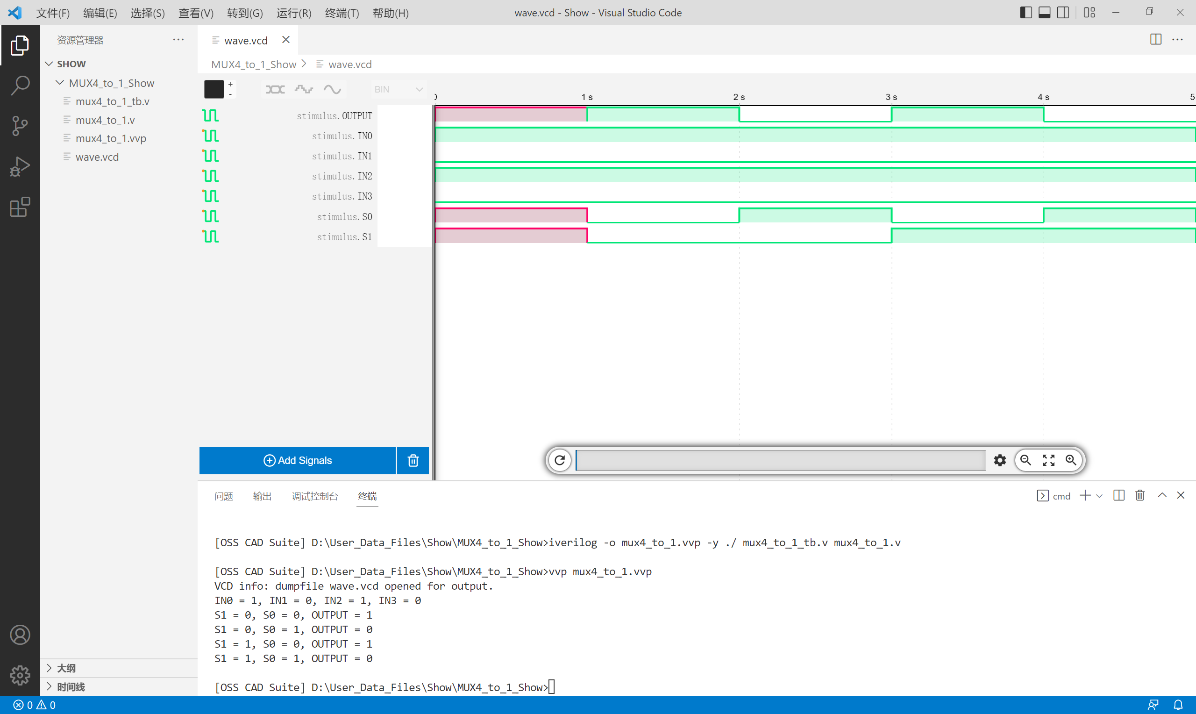Kill the terminal with trash icon
This screenshot has width=1196, height=714.
[x=1140, y=496]
